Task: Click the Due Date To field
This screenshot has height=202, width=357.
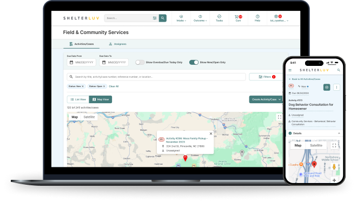Action: (114, 62)
